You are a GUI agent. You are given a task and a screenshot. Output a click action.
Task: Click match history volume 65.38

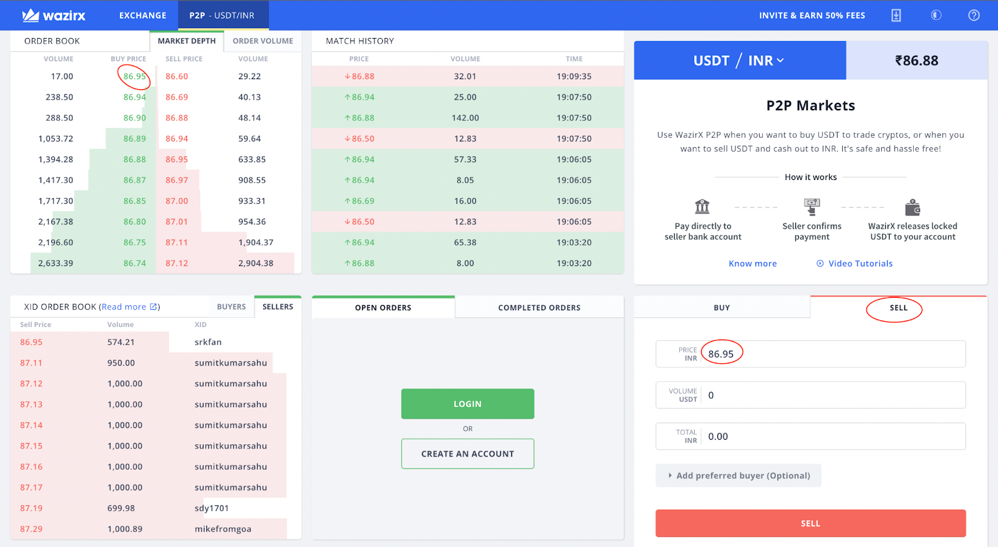[465, 242]
